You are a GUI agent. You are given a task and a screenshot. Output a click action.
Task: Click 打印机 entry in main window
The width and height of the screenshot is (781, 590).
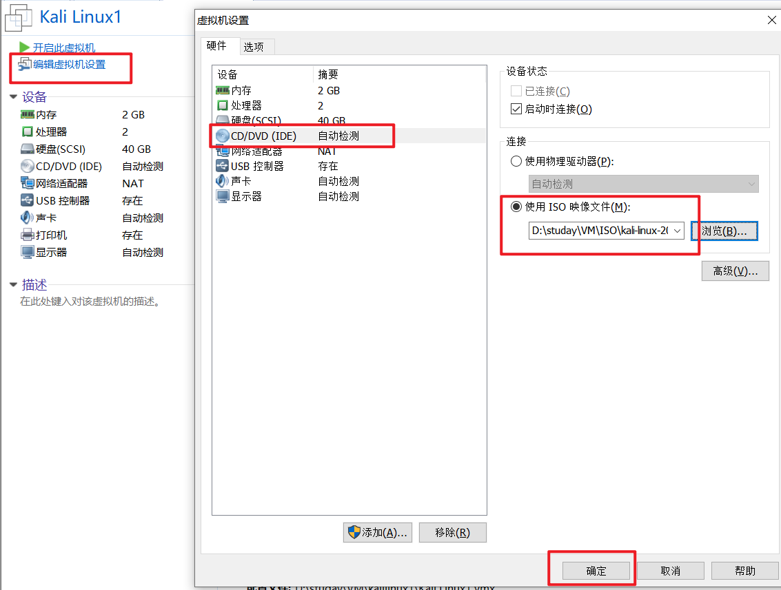point(51,235)
